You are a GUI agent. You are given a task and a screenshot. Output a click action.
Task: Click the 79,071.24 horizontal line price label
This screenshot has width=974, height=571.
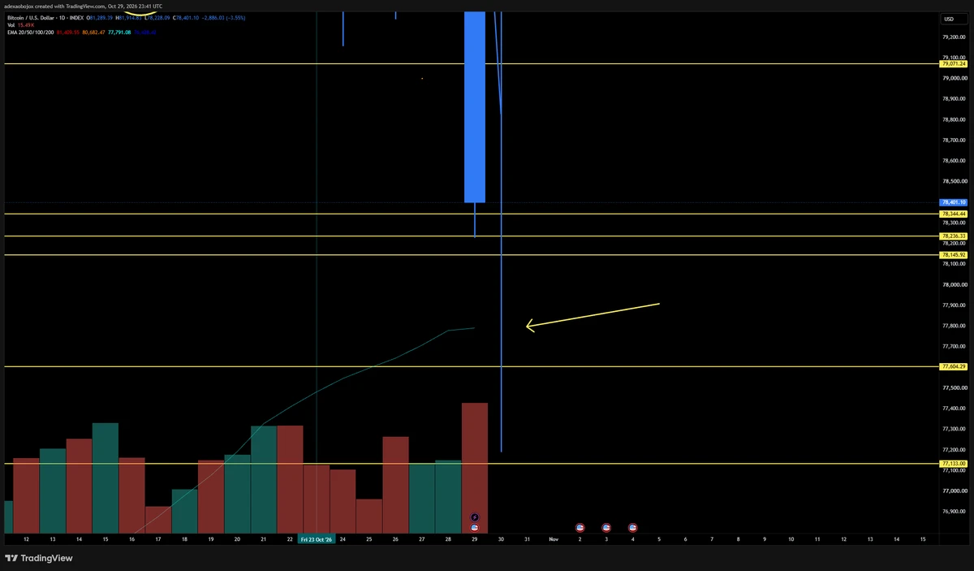pos(953,63)
